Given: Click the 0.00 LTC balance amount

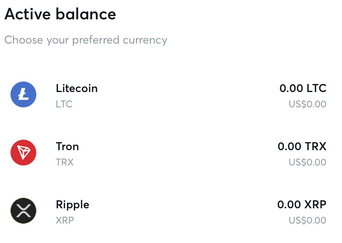Looking at the screenshot, I should pyautogui.click(x=302, y=88).
